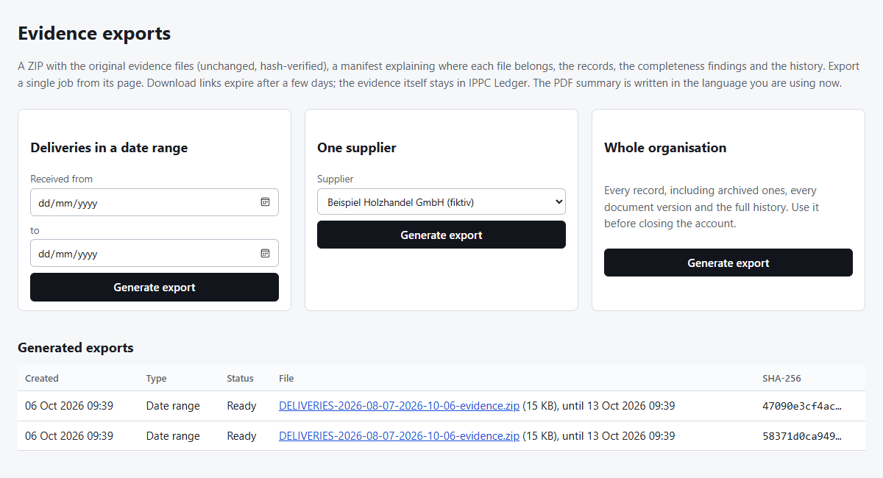Screen dimensions: 883x478
Task: Generate export for deliveries in a date range
Action: (x=155, y=288)
